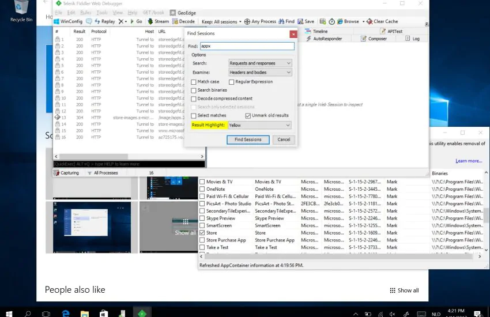
Task: Click the Find Sessions button
Action: pyautogui.click(x=248, y=139)
